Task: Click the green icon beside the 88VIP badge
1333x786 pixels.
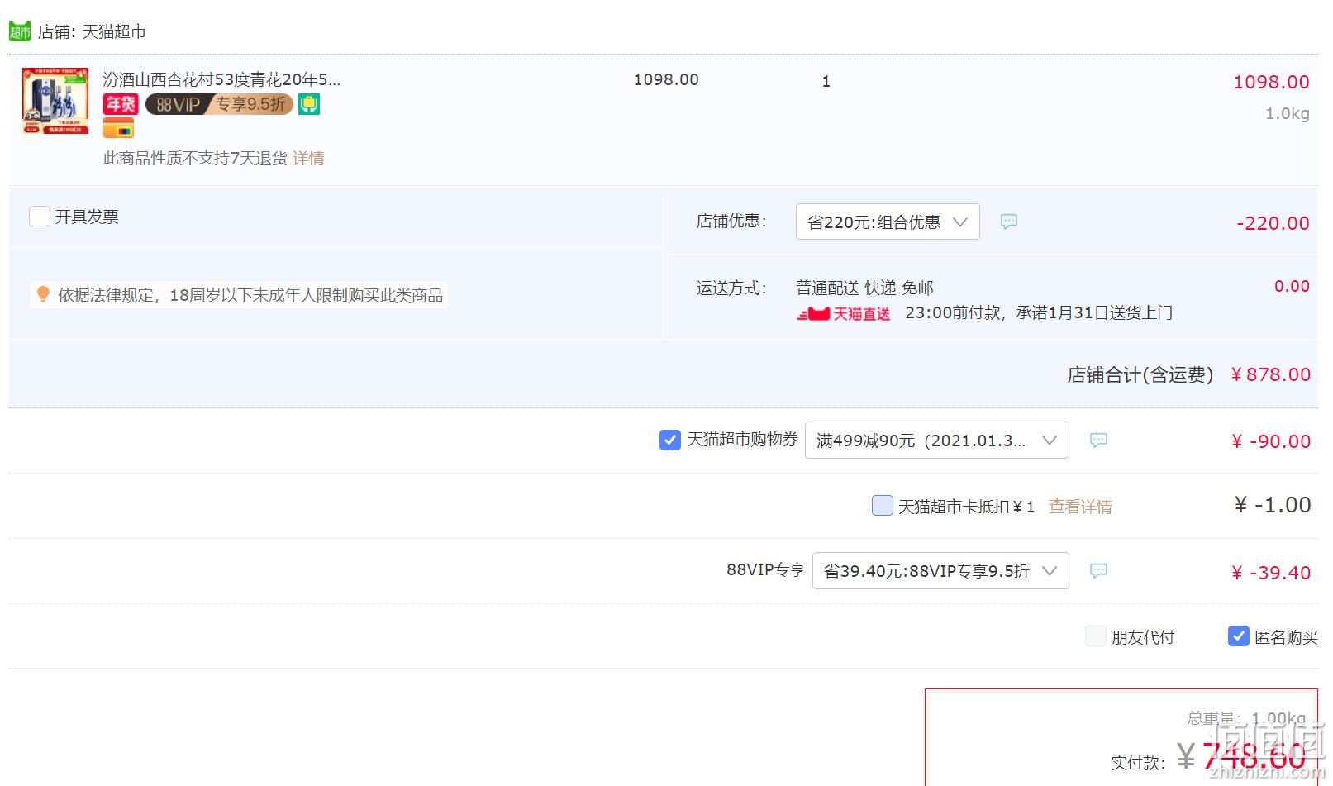Action: (x=309, y=104)
